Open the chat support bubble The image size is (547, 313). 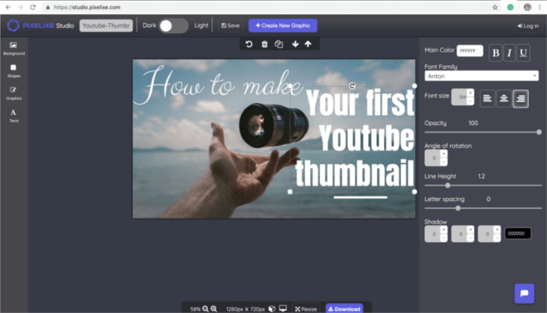524,293
